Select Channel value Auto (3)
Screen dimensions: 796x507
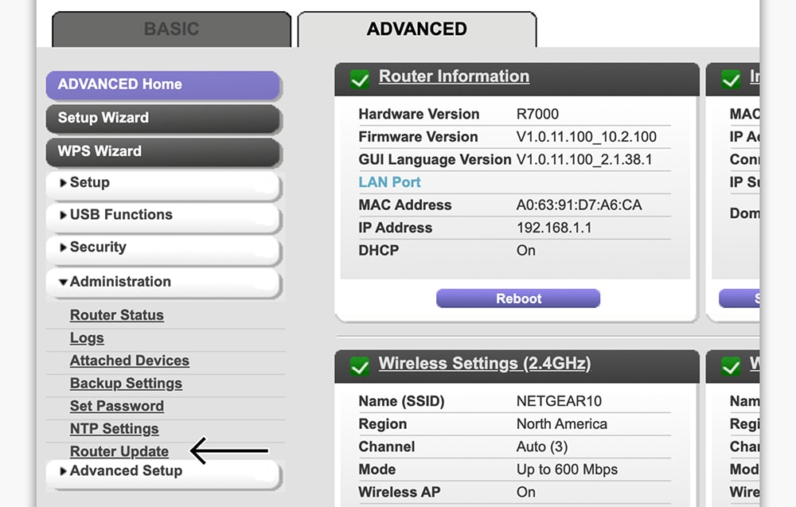tap(542, 447)
